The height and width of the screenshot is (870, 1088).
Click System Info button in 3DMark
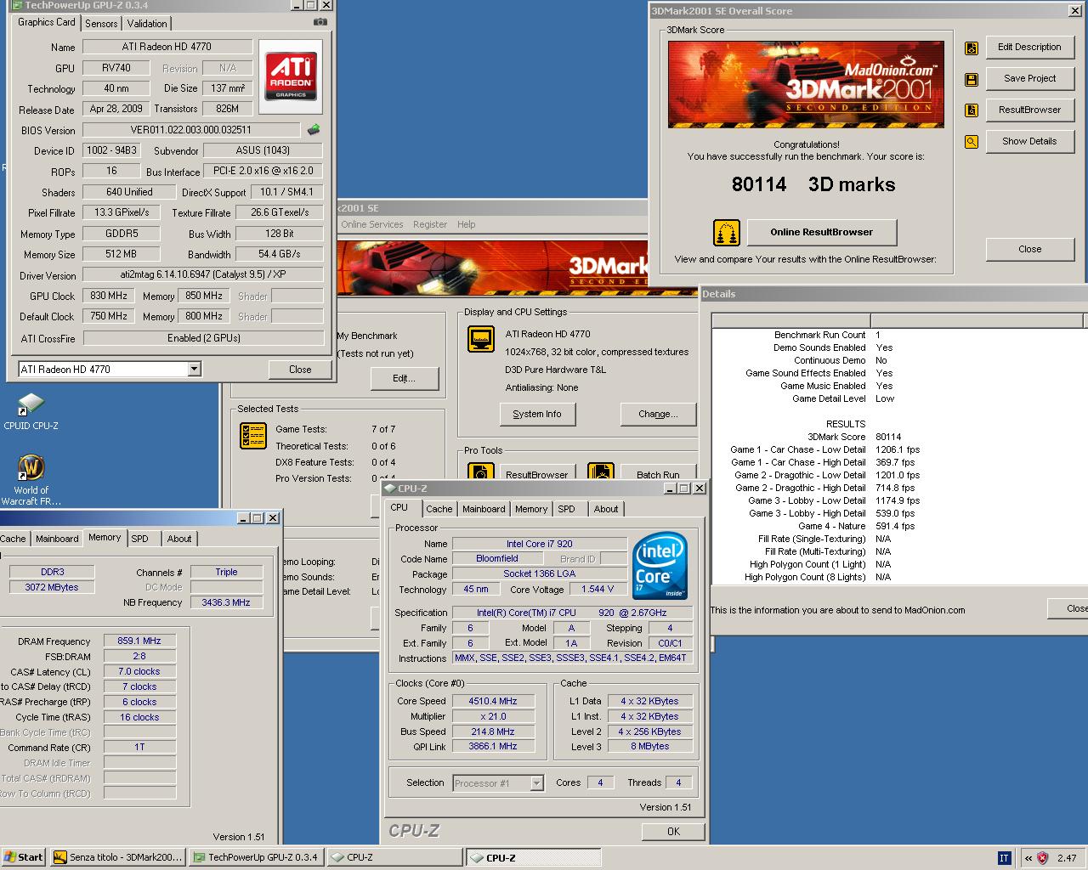click(x=537, y=414)
